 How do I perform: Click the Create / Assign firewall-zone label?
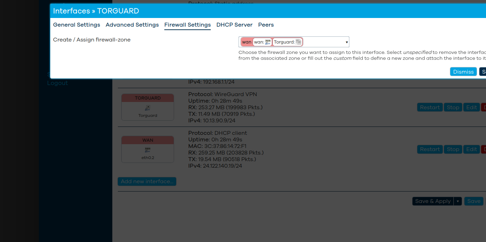pos(92,40)
